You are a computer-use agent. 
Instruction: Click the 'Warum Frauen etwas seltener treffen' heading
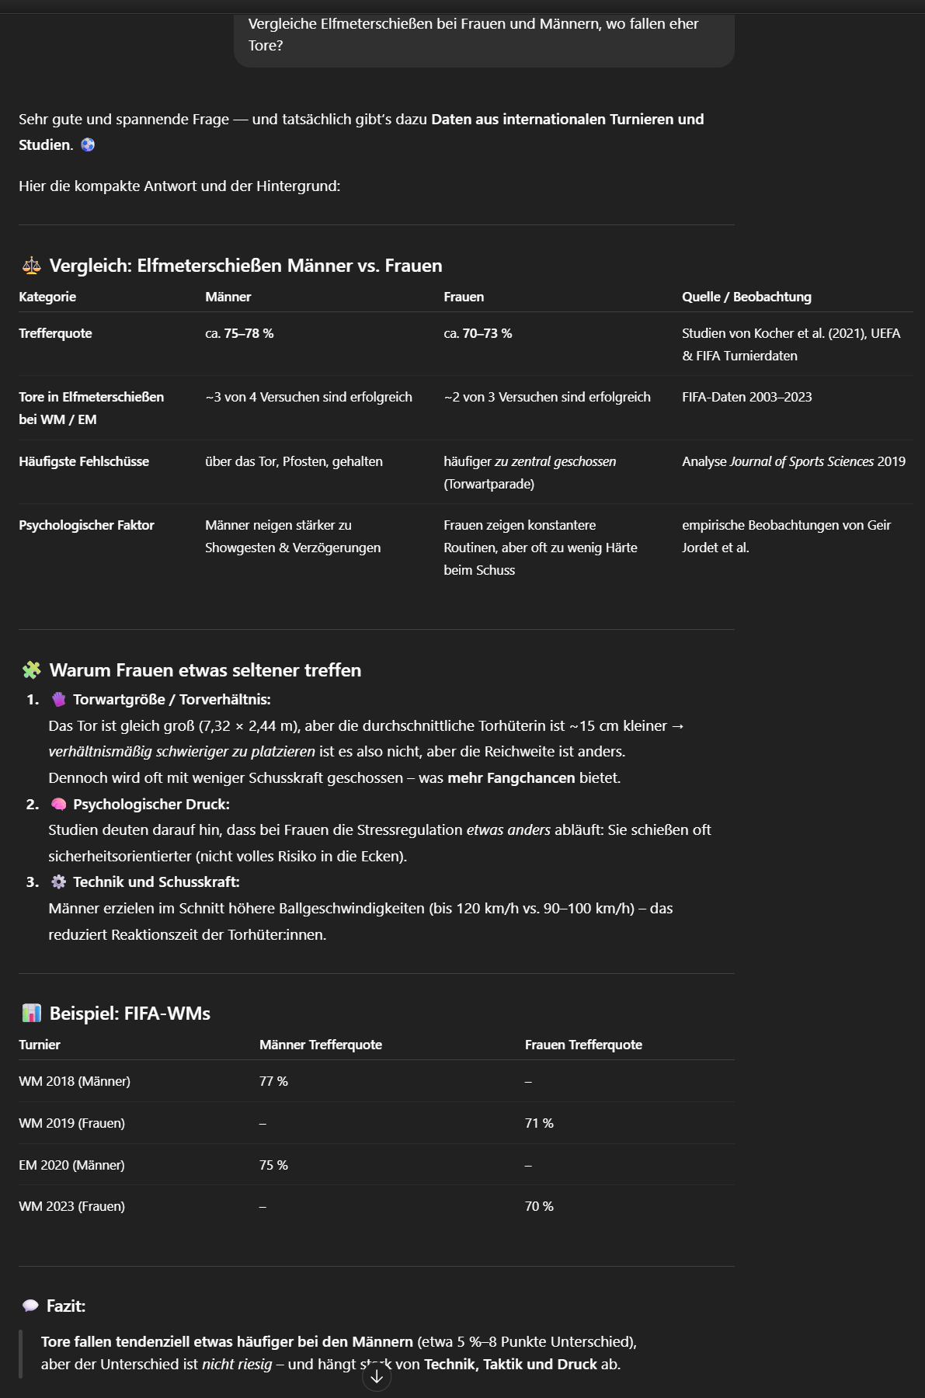click(205, 670)
